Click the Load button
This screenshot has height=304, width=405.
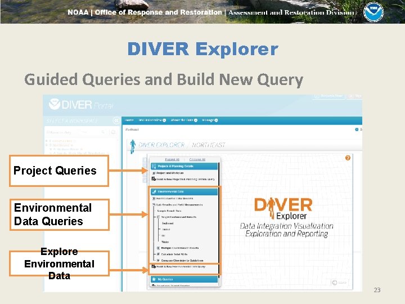pyautogui.click(x=339, y=282)
